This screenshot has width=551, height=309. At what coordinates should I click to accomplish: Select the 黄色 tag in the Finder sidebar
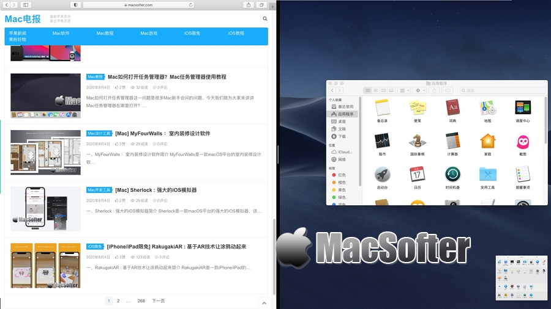[x=343, y=190]
